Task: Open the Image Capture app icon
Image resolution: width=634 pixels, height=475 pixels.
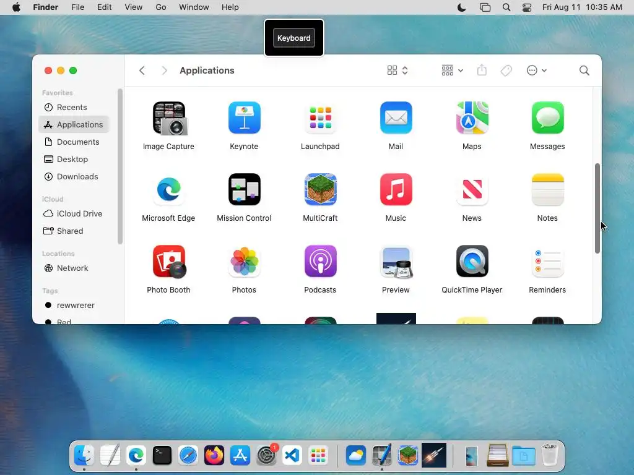Action: click(x=169, y=118)
